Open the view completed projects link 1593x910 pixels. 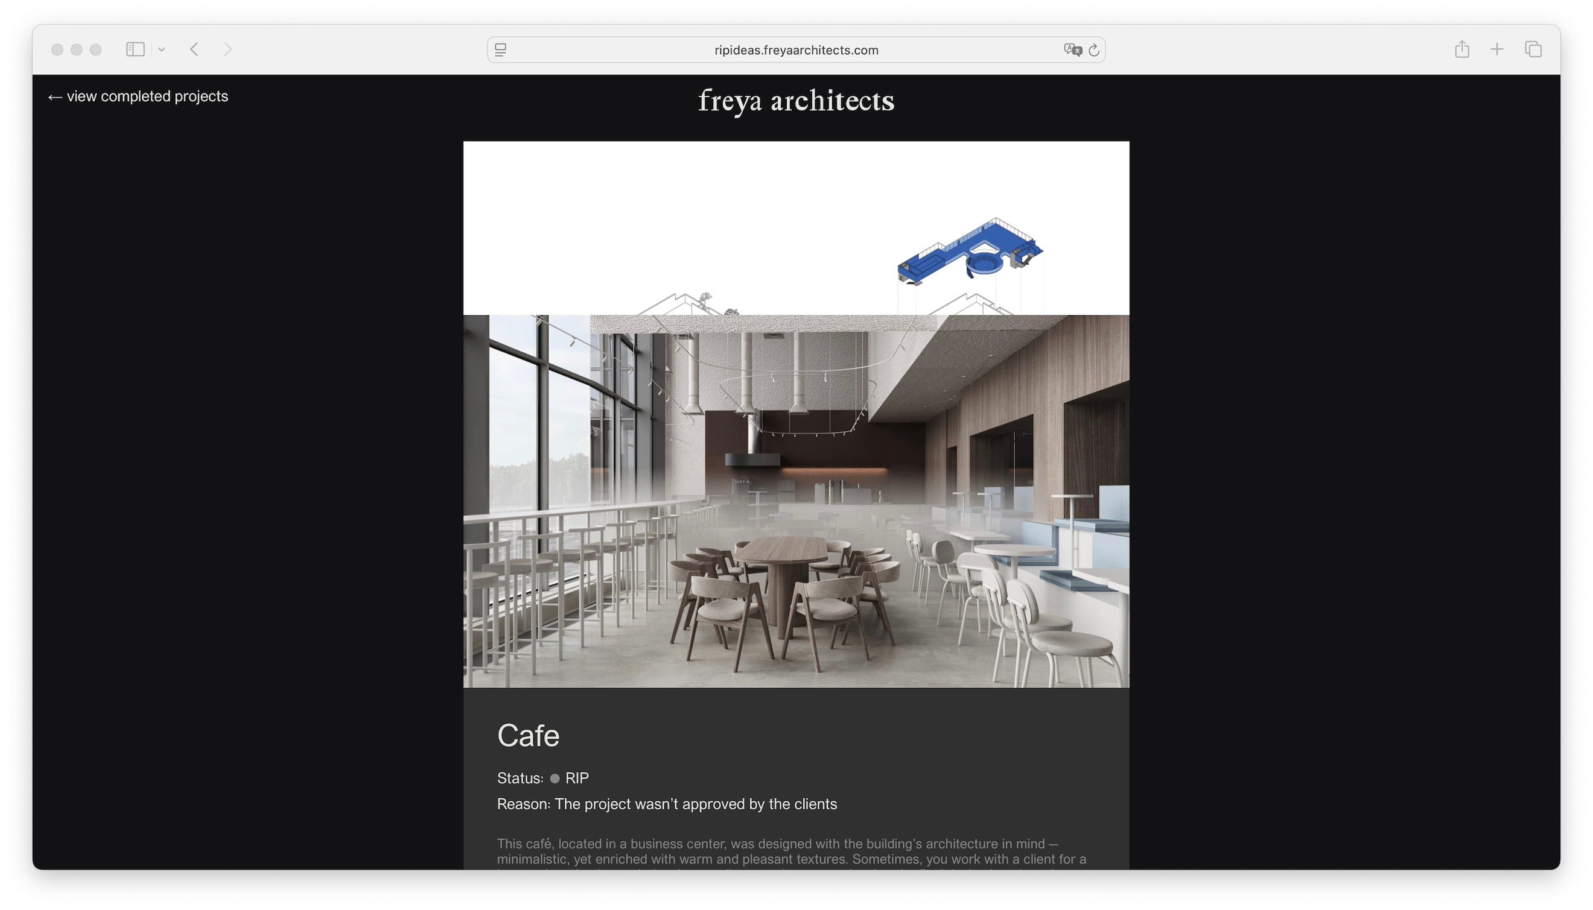pyautogui.click(x=138, y=96)
